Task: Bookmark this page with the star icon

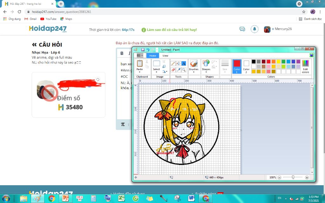Action: pyautogui.click(x=304, y=12)
